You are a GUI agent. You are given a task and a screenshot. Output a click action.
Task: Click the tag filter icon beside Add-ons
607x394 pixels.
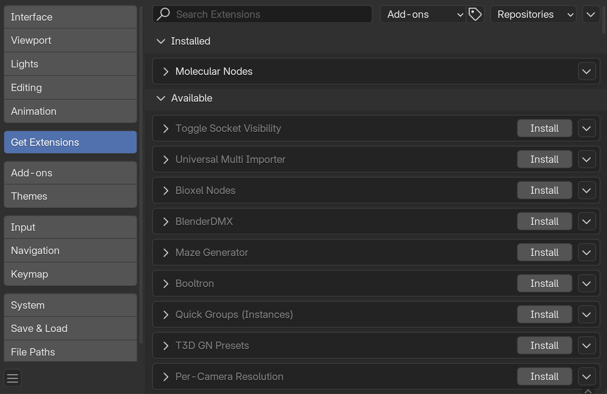click(x=475, y=14)
